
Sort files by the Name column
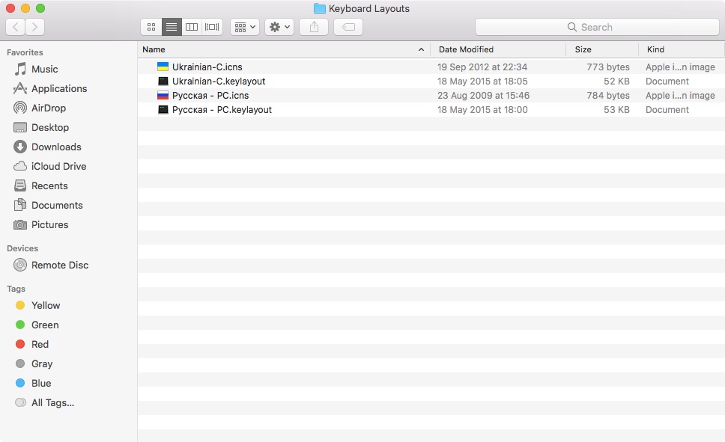click(277, 49)
